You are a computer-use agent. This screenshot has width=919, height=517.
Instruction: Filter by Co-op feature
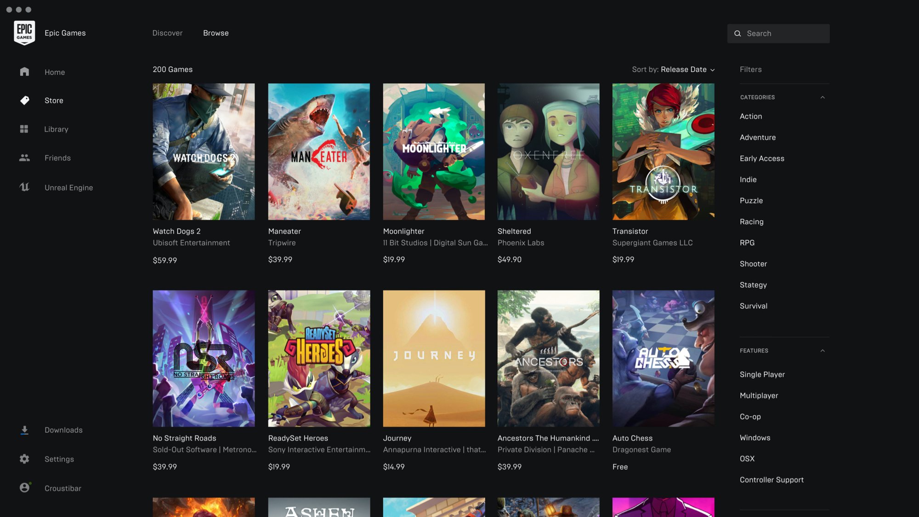750,417
